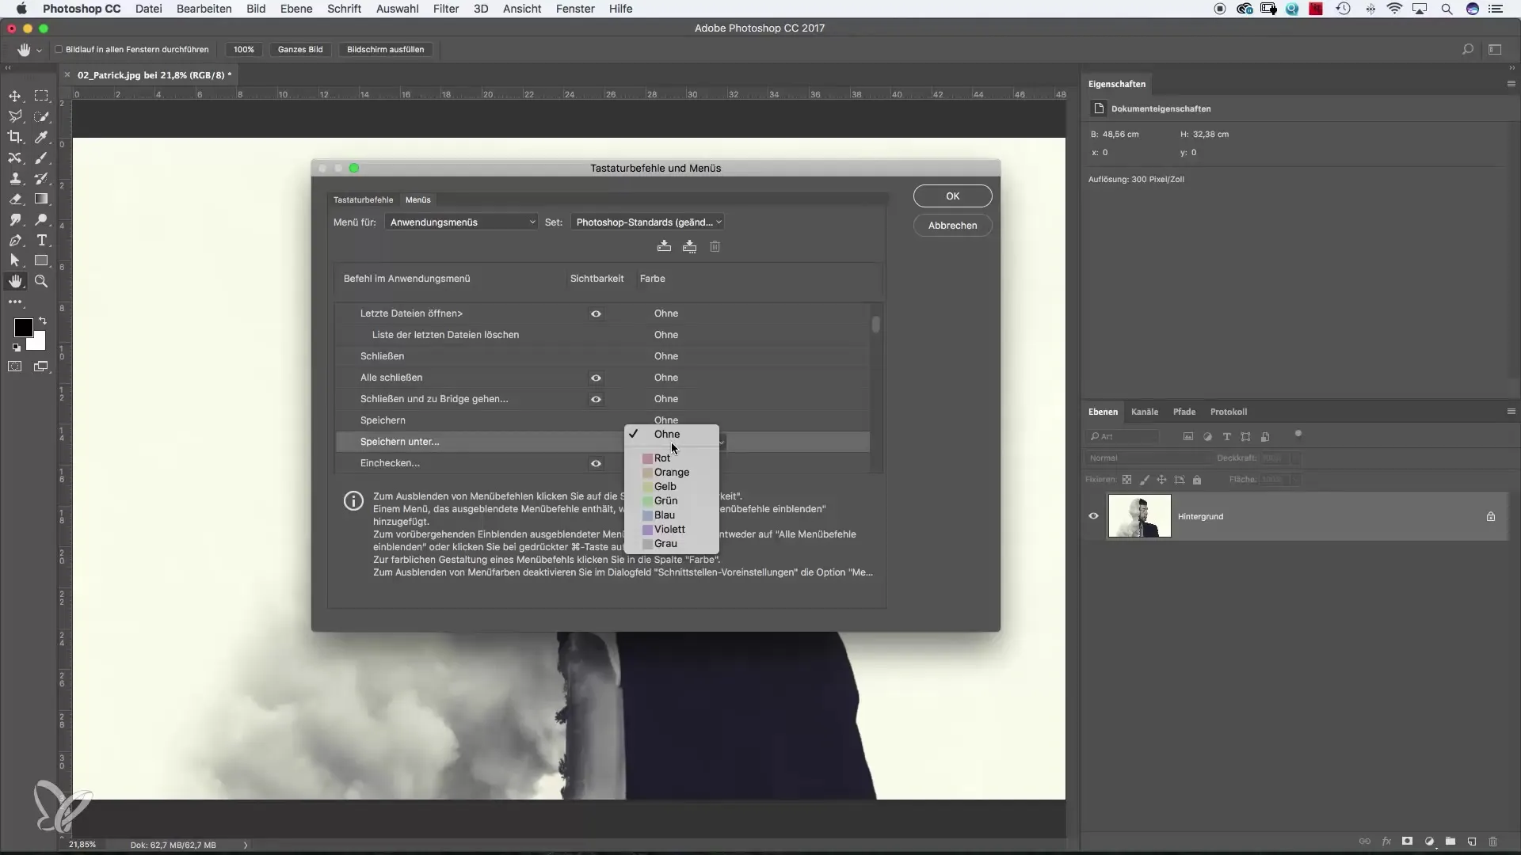
Task: Choose Grün from color list
Action: pos(672,501)
